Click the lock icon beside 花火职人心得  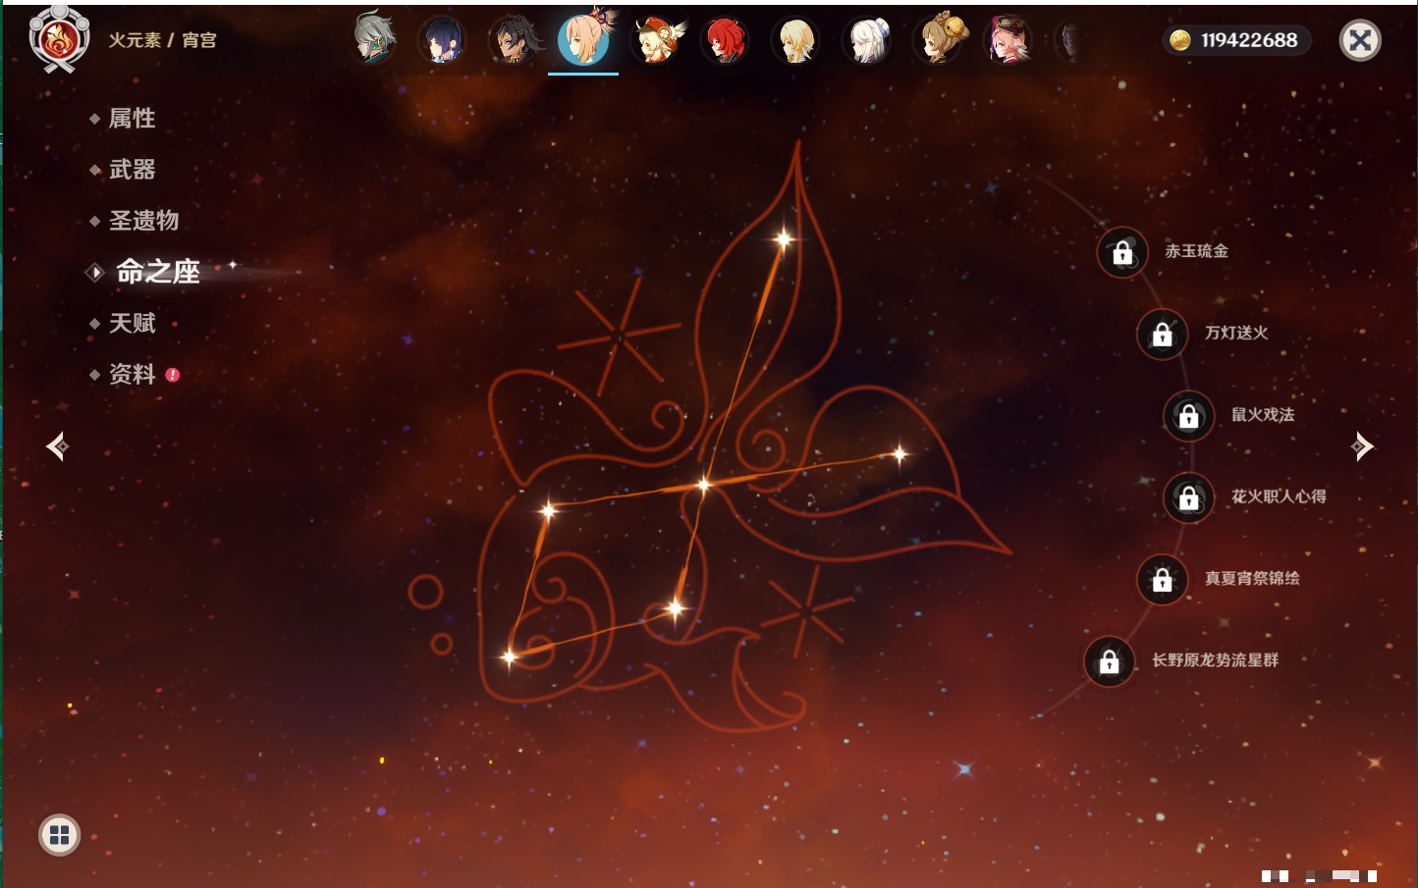pyautogui.click(x=1189, y=497)
